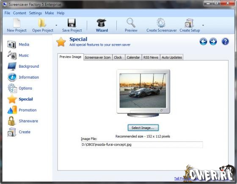Open the Media section in the sidebar

[x=18, y=44]
